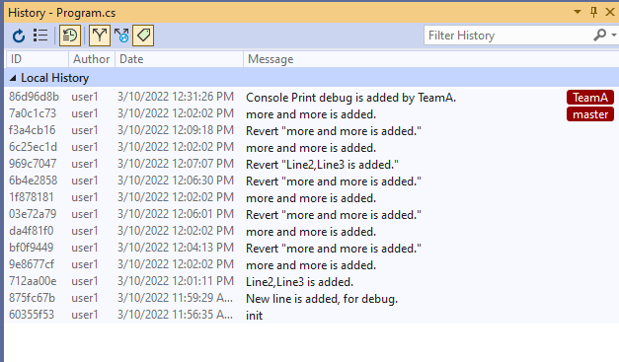Toggle Show Tags icon
This screenshot has width=619, height=362.
pos(143,36)
